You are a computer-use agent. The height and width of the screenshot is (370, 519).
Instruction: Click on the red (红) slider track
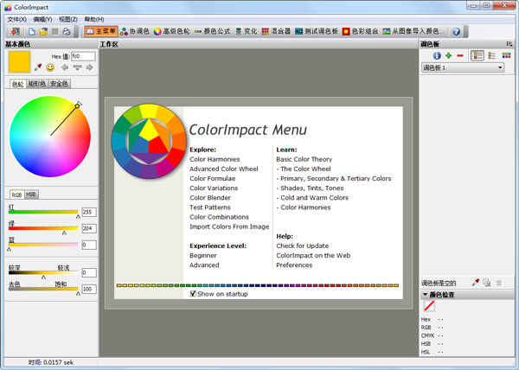coord(43,212)
